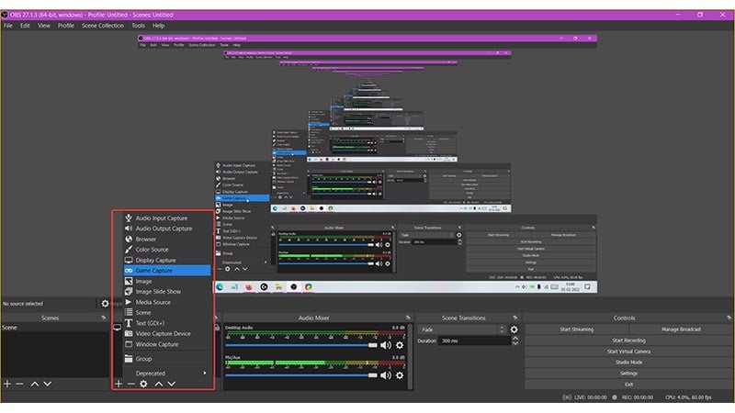735x413 pixels.
Task: Click the Firefox icon in the previewed taskbar
Action: point(249,287)
